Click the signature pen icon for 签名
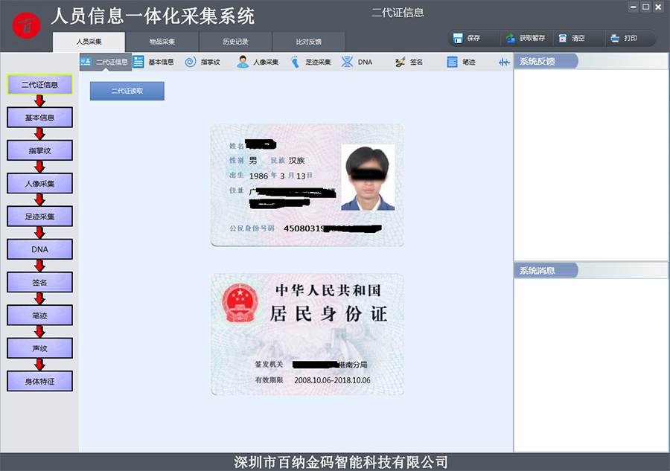670x471 pixels. (400, 62)
